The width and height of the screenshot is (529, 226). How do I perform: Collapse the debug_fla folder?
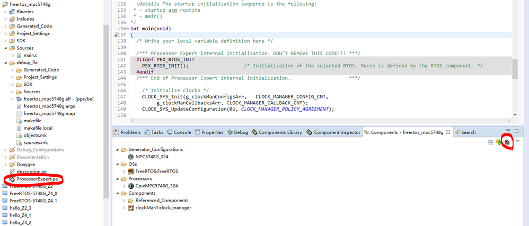pos(6,62)
